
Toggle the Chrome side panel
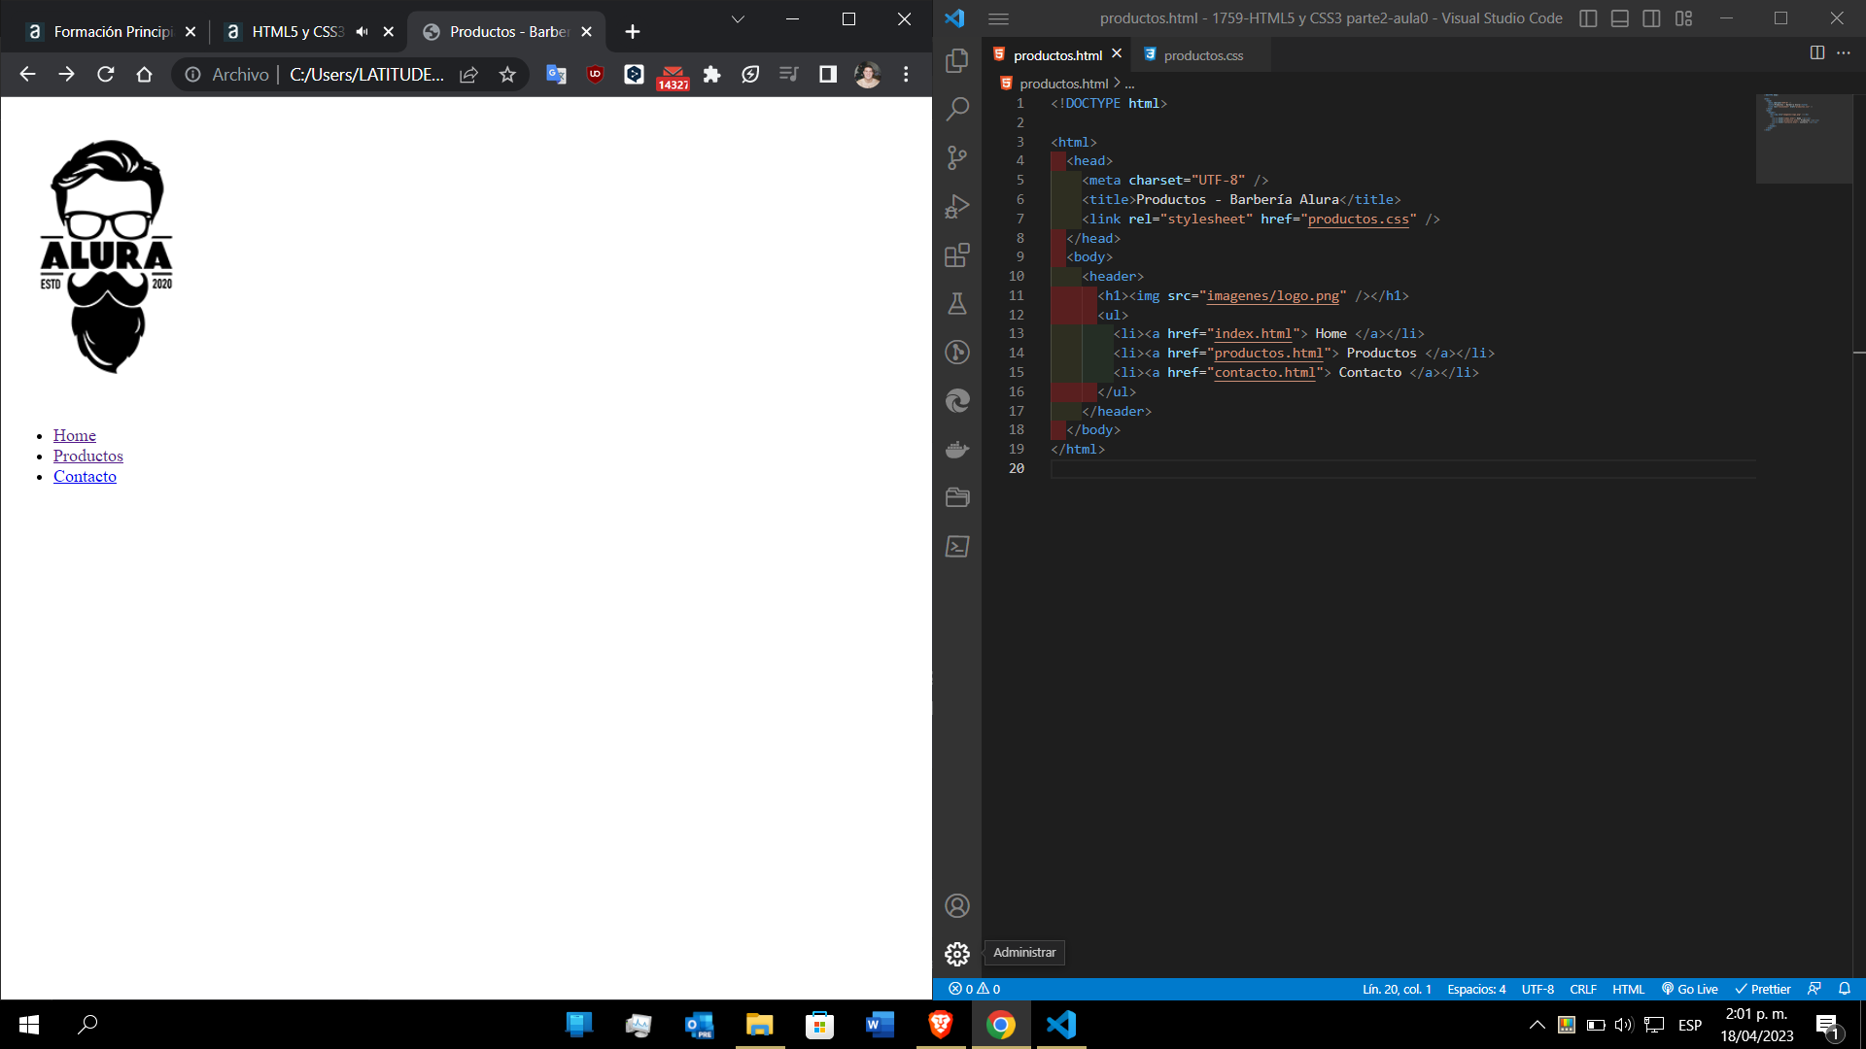(x=827, y=75)
